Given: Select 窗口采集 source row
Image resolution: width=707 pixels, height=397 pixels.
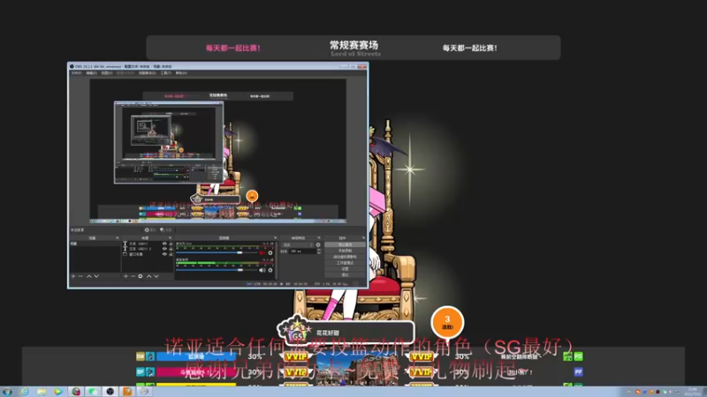Looking at the screenshot, I should (148, 254).
